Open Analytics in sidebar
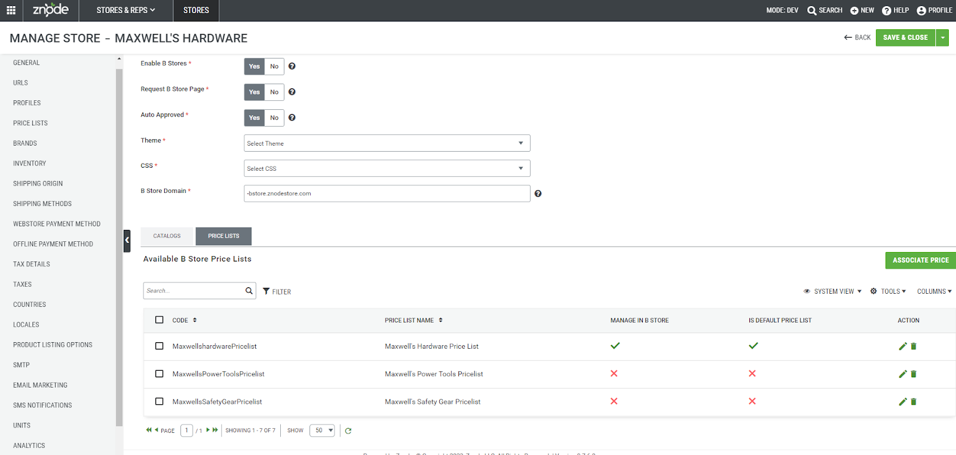 click(x=29, y=445)
